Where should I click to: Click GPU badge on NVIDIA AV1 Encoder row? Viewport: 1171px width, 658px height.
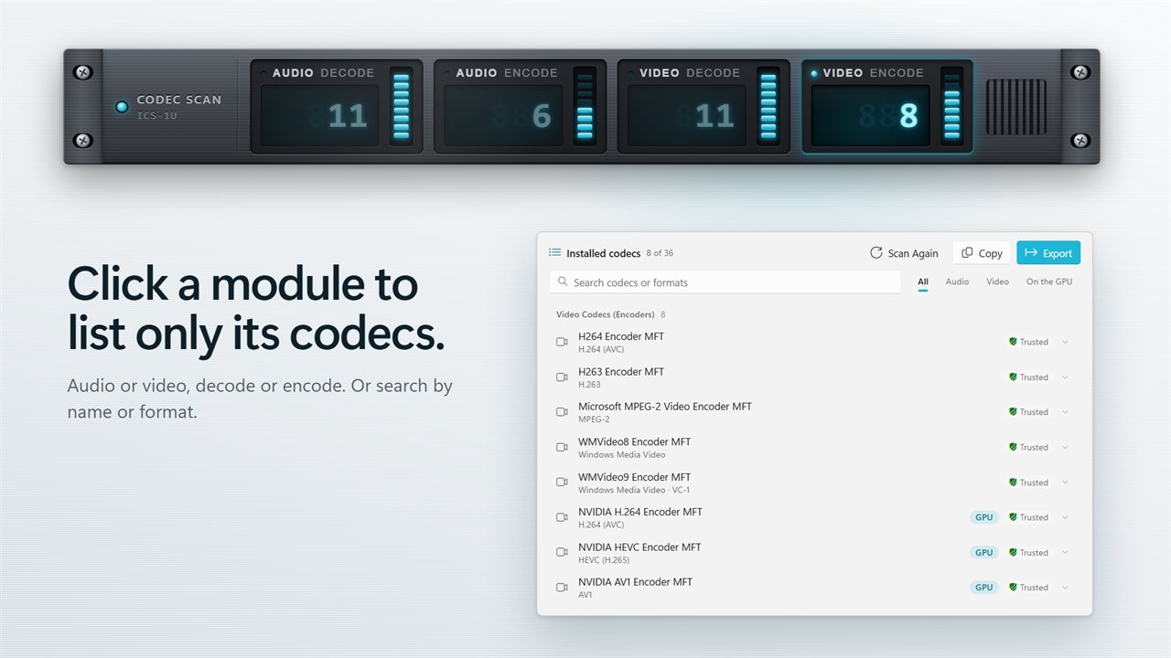[x=983, y=588]
